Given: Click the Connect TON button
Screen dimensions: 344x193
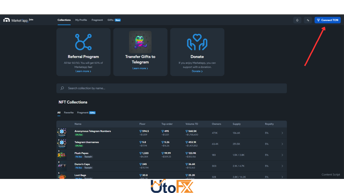Looking at the screenshot, I should click(327, 20).
